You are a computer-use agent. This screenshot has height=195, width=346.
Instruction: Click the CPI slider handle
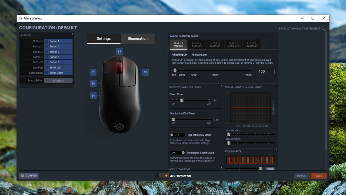[175, 70]
